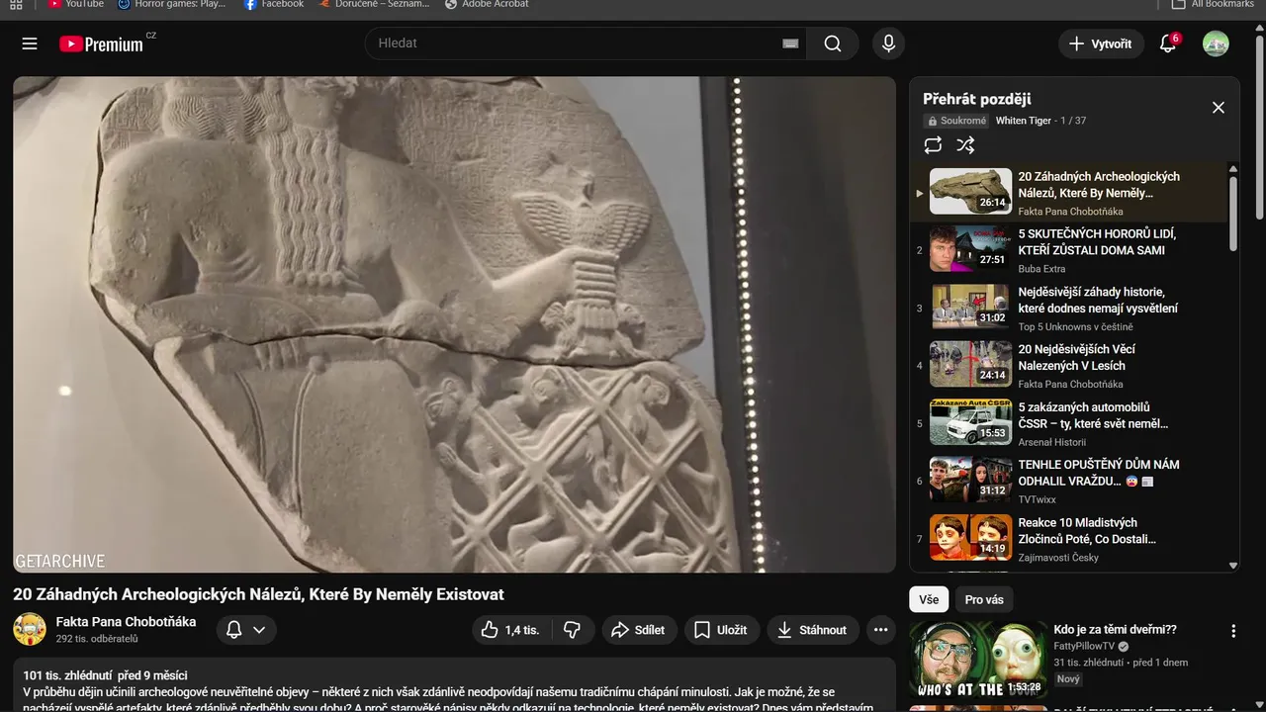Open the account avatar menu

click(1216, 44)
